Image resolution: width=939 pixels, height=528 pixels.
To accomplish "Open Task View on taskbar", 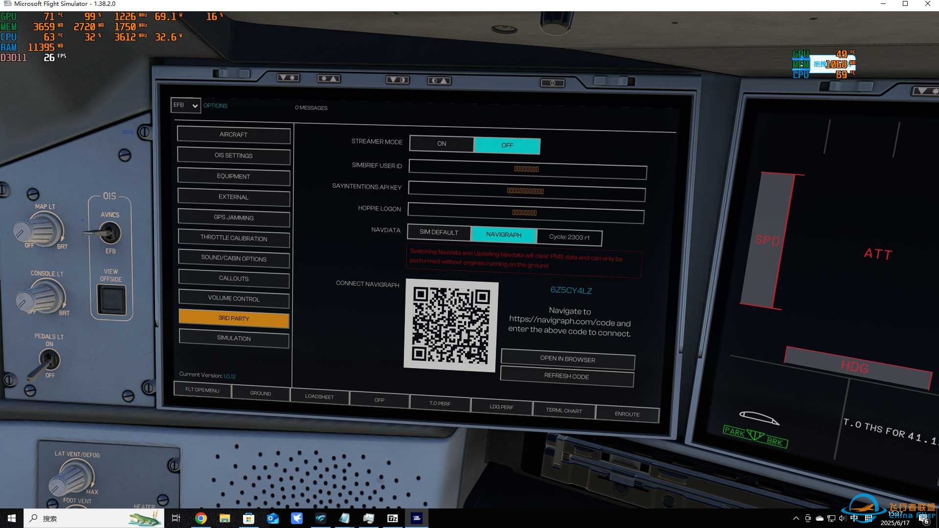I will [x=176, y=518].
